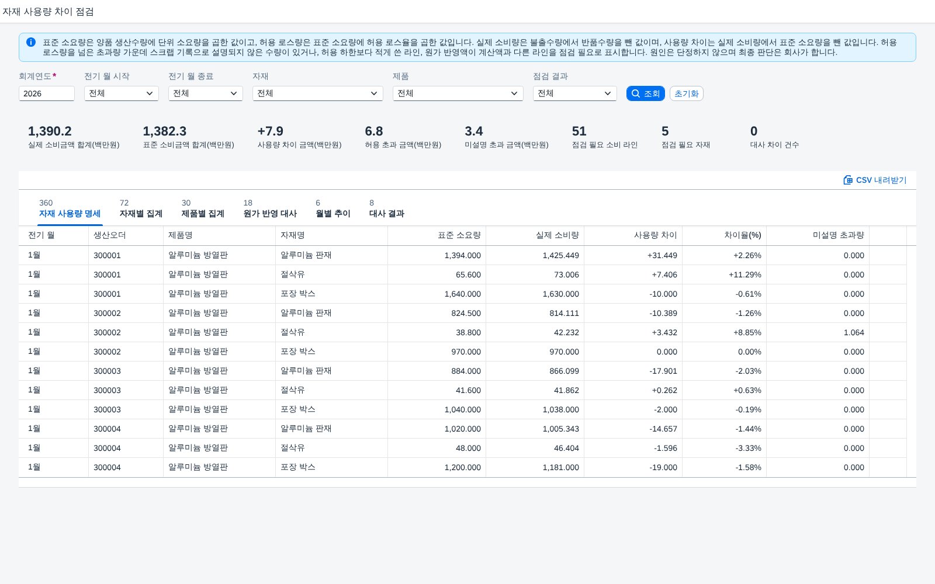This screenshot has width=935, height=584.
Task: Click the 초기화 reset button
Action: pos(687,93)
